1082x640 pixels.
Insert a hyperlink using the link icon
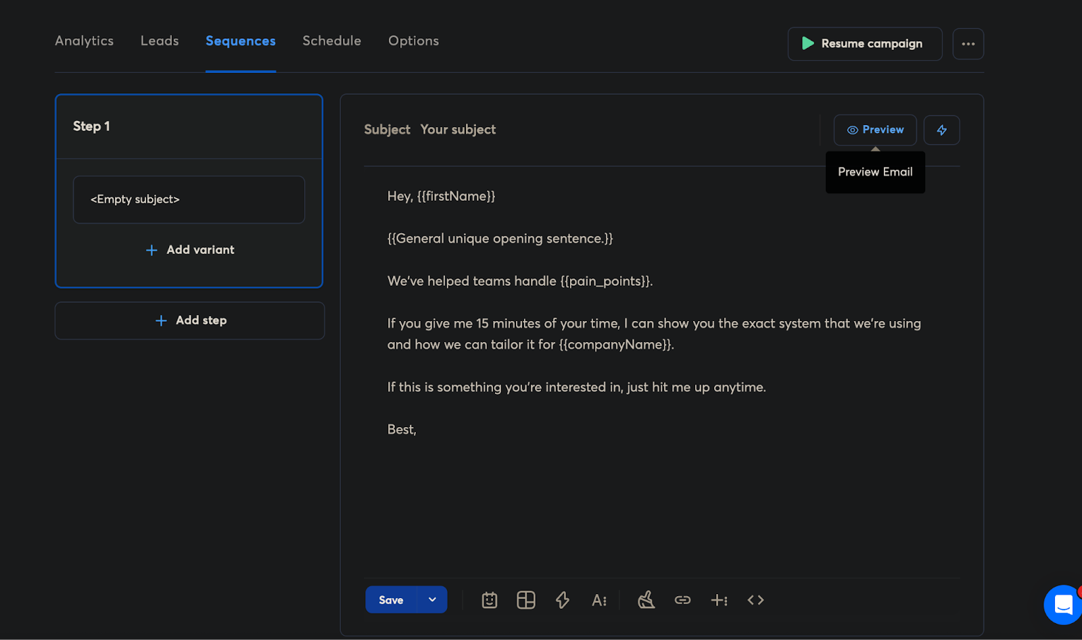pyautogui.click(x=682, y=599)
